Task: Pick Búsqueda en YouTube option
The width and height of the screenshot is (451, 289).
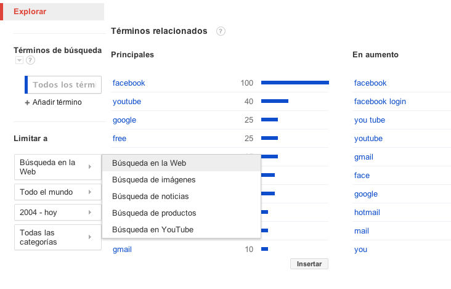Action: tap(153, 230)
